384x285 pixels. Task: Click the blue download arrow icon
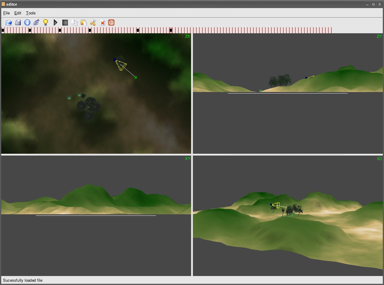point(27,22)
